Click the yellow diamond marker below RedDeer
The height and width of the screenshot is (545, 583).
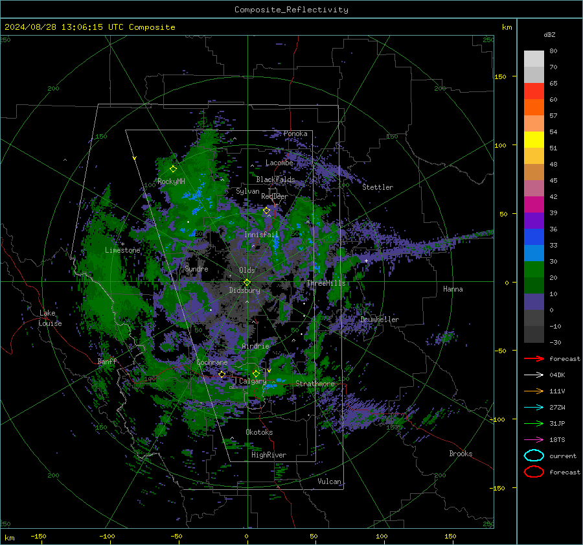click(x=266, y=211)
